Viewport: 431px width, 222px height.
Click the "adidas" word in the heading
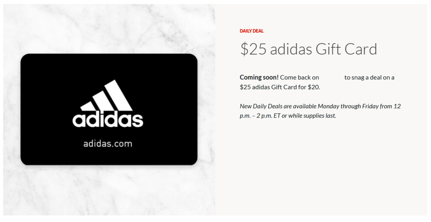point(291,50)
